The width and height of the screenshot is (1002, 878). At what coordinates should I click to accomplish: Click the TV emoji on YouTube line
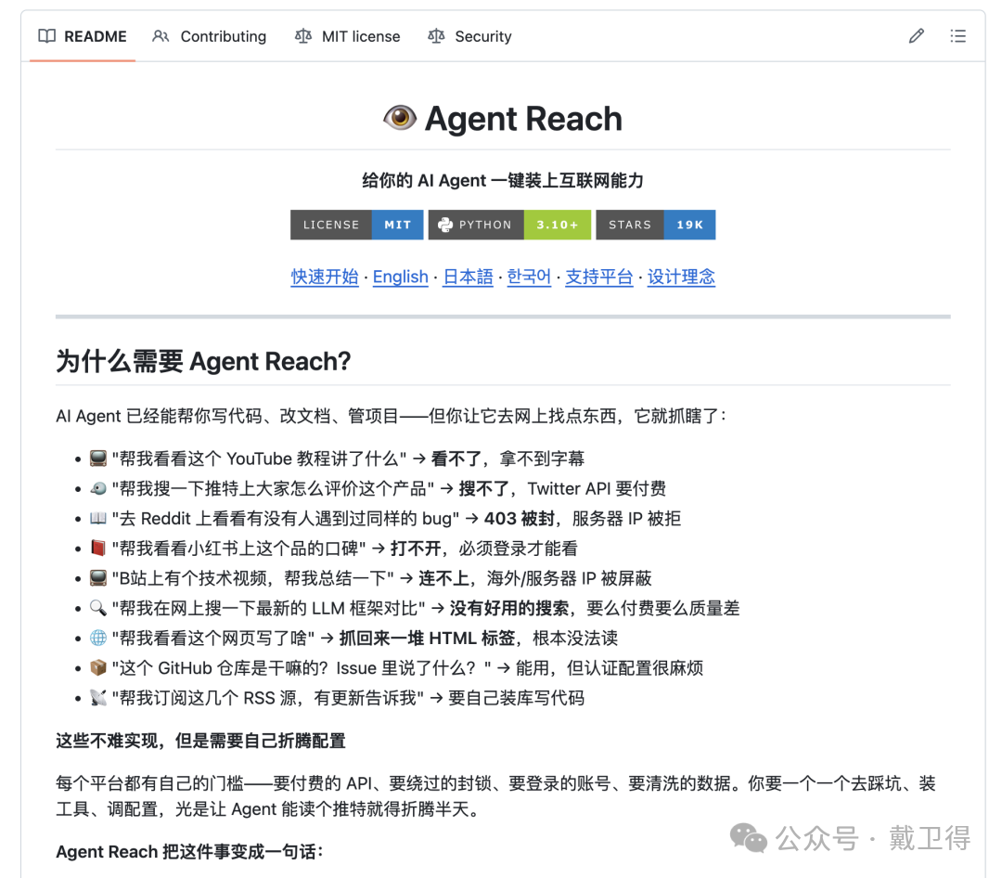pos(97,458)
